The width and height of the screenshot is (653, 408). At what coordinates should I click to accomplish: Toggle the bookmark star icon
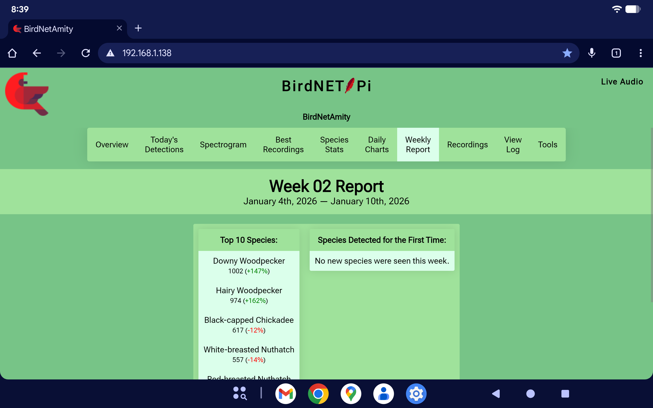click(x=567, y=53)
